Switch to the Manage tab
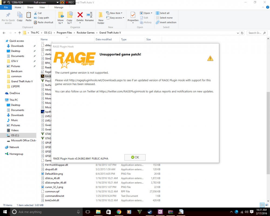 [59, 7]
